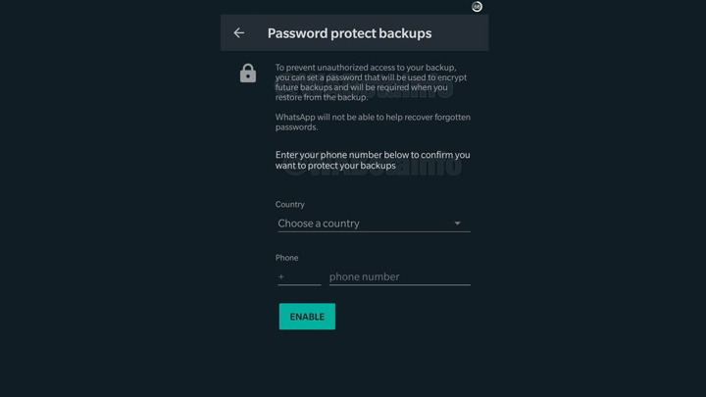Screen dimensions: 706x397
Task: Click the phone number input field
Action: [x=399, y=276]
